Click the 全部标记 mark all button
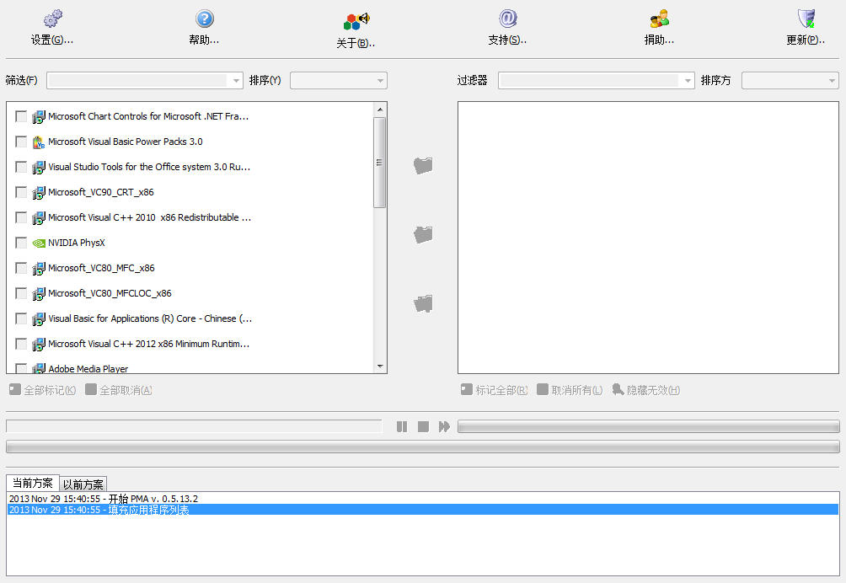846x583 pixels. tap(42, 390)
